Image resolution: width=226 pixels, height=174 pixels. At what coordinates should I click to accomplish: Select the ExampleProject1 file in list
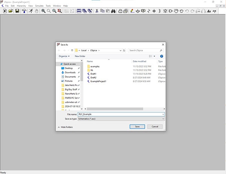98,81
